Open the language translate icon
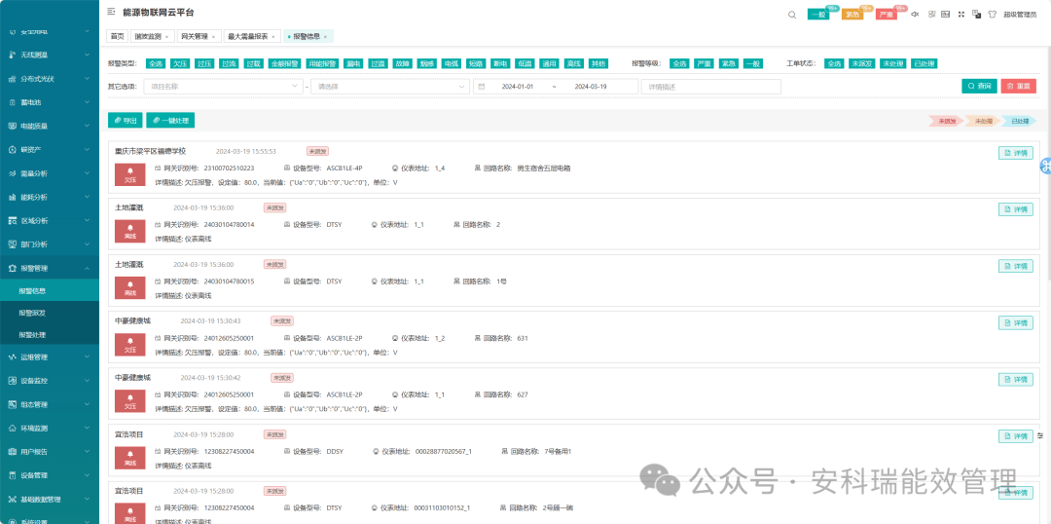Viewport: 1051px width, 524px height. point(977,14)
